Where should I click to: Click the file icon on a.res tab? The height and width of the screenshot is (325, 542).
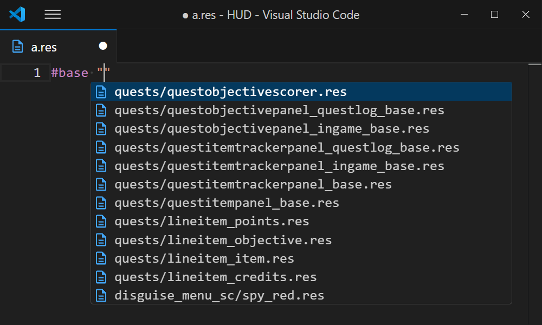pos(18,47)
